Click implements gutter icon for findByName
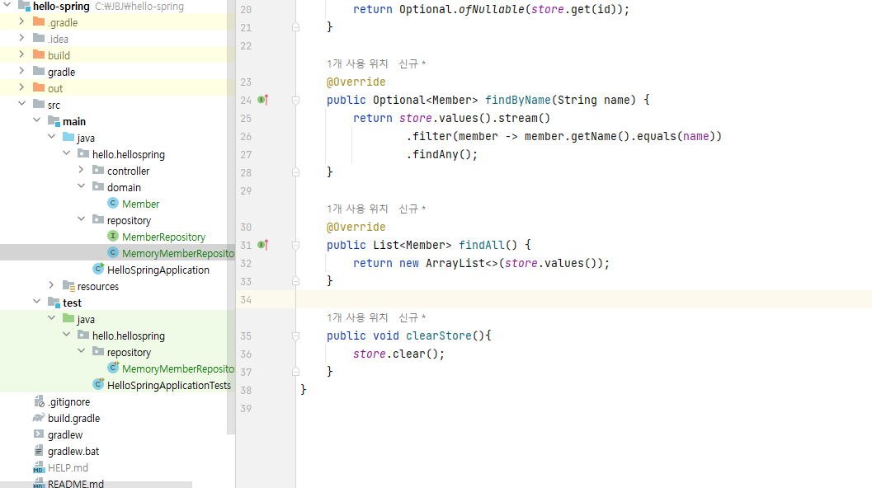The image size is (872, 488). (x=263, y=100)
